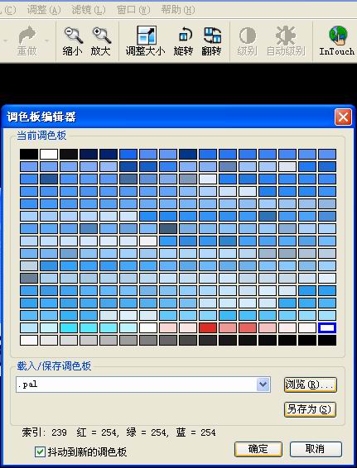Open the 滤镜(L) menu

[89, 10]
